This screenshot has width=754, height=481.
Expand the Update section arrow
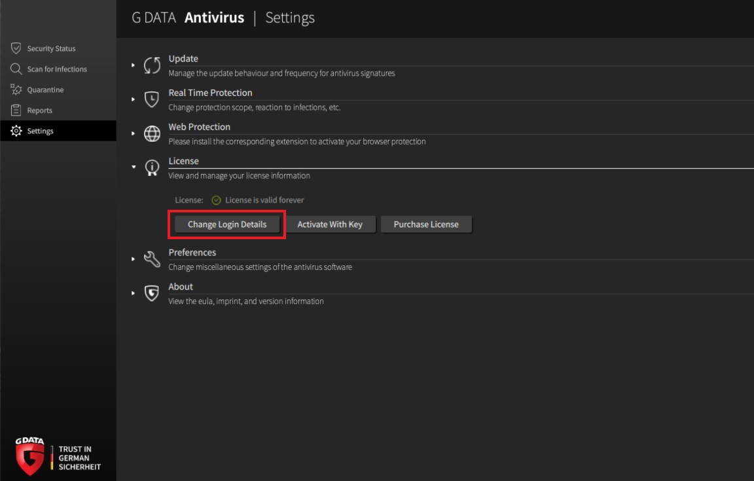[134, 65]
